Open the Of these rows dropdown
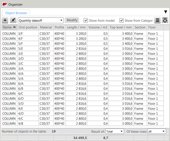Image resolution: width=170 pixels, height=141 pixels. click(x=156, y=131)
